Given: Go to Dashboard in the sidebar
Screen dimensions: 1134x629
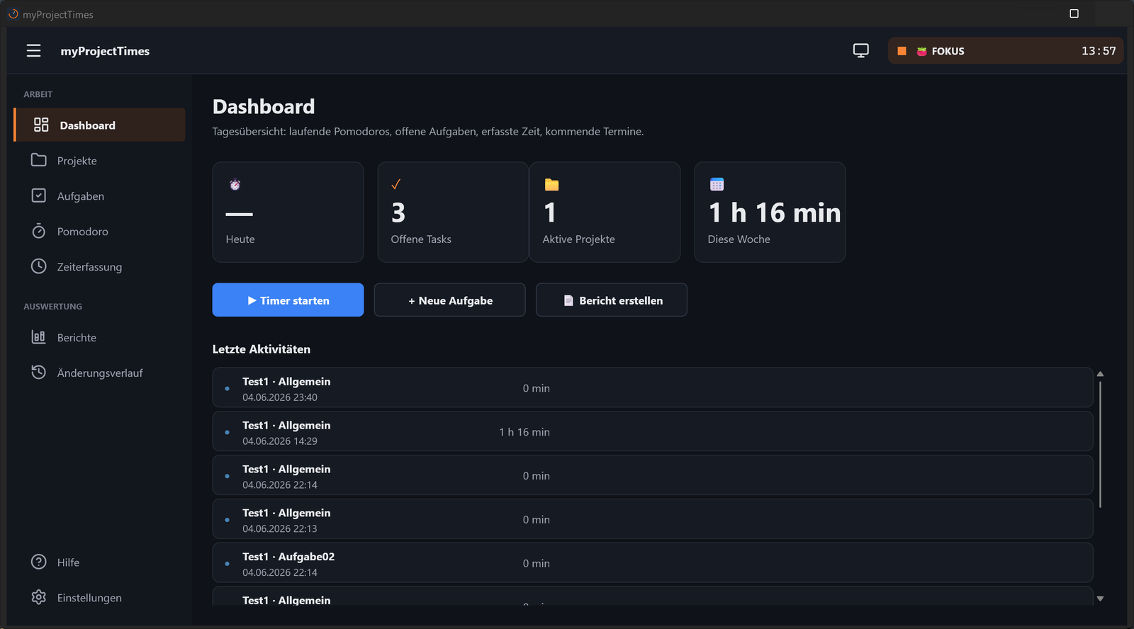Looking at the screenshot, I should (x=99, y=125).
